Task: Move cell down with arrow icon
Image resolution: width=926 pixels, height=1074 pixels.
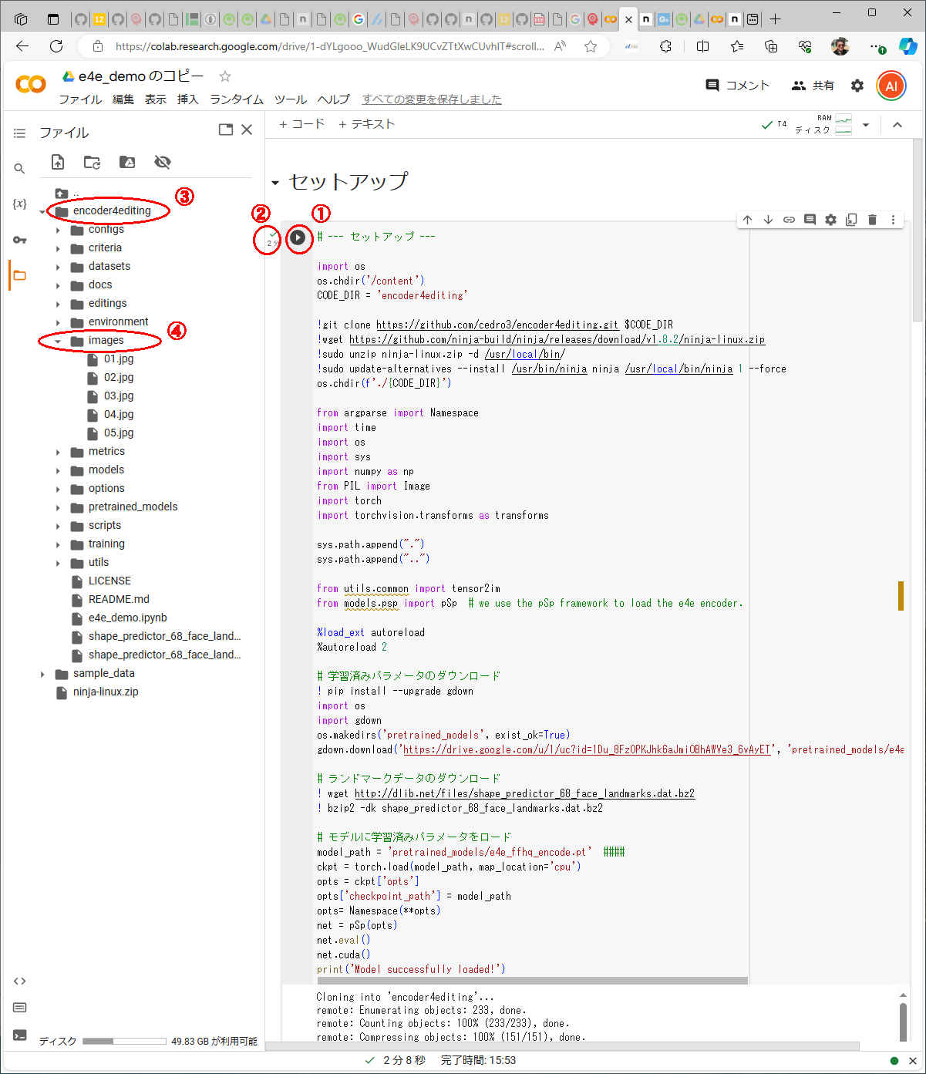Action: 768,220
